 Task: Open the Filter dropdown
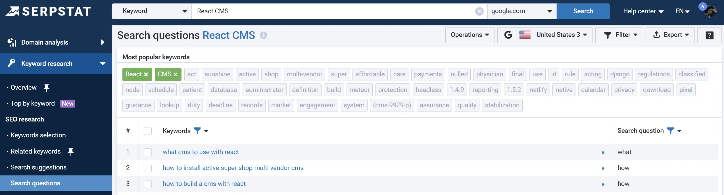point(619,35)
